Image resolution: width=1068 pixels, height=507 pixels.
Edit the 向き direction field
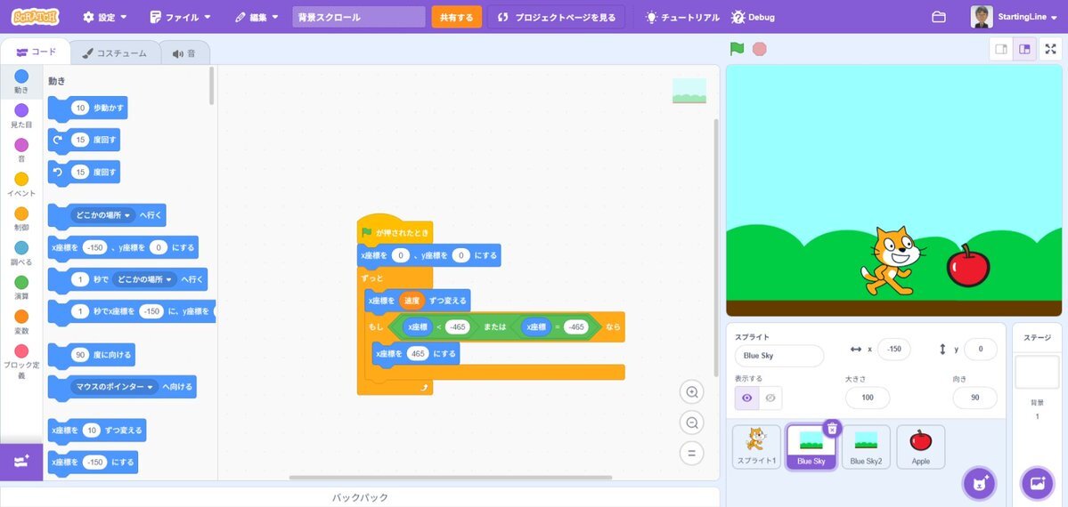tap(974, 398)
